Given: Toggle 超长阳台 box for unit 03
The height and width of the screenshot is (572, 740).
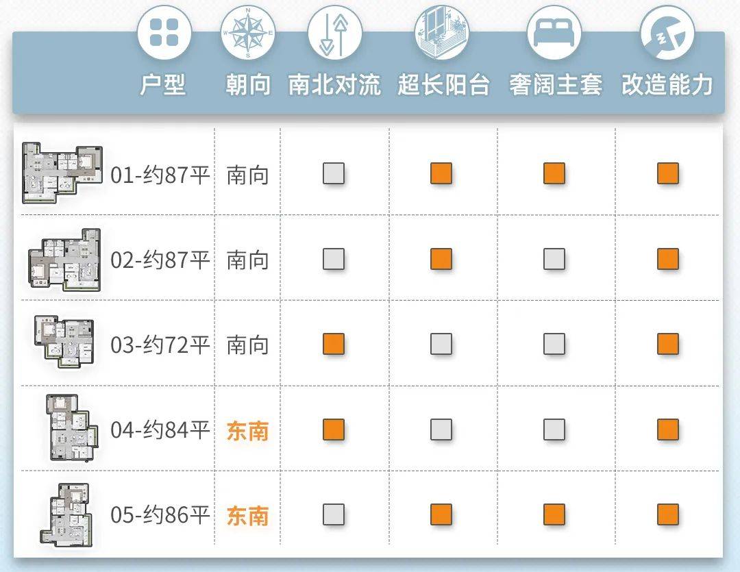Looking at the screenshot, I should (441, 344).
